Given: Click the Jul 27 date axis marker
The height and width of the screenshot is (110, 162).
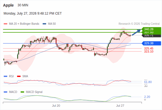Looking at the screenshot, I should tap(120, 106).
